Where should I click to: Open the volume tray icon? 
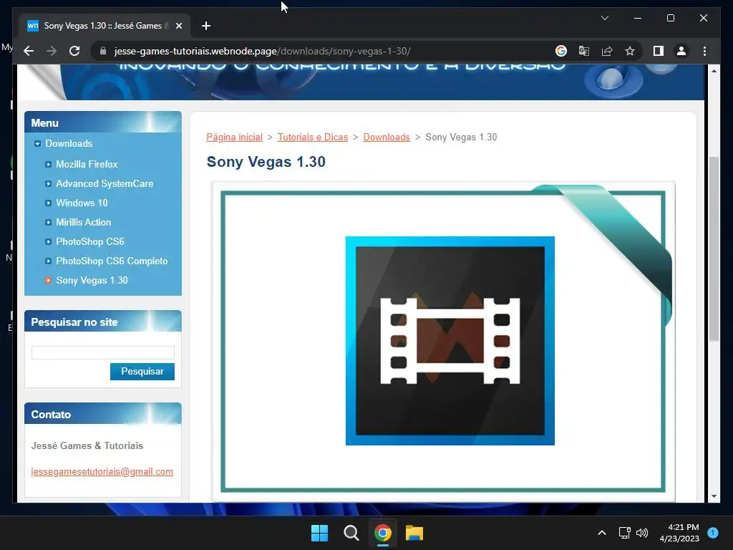pos(642,533)
